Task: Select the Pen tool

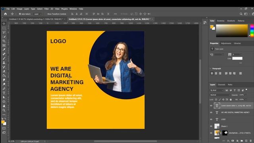Action: click(x=4, y=89)
